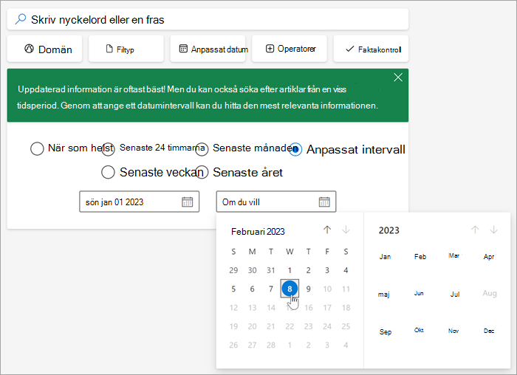The image size is (517, 375).
Task: Open the Filtyp filter
Action: click(x=126, y=49)
